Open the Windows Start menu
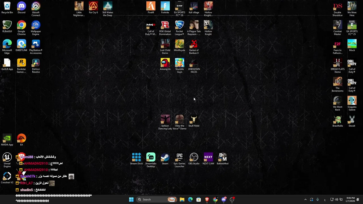The height and width of the screenshot is (204, 363). pyautogui.click(x=131, y=199)
